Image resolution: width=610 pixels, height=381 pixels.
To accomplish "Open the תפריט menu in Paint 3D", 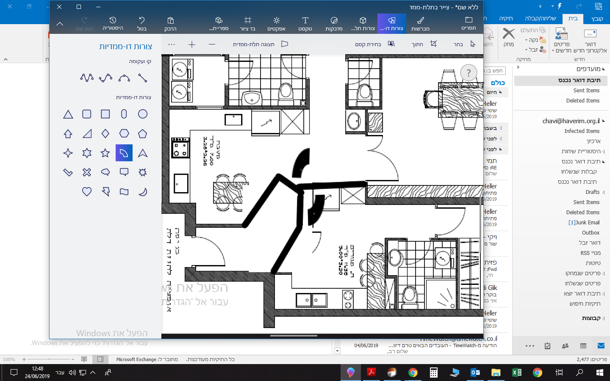I will [x=469, y=24].
